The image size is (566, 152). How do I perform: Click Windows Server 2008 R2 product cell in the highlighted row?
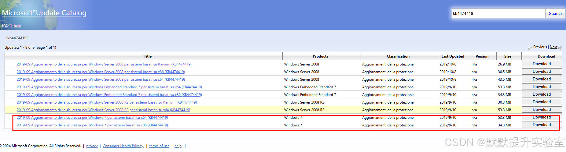(304, 110)
